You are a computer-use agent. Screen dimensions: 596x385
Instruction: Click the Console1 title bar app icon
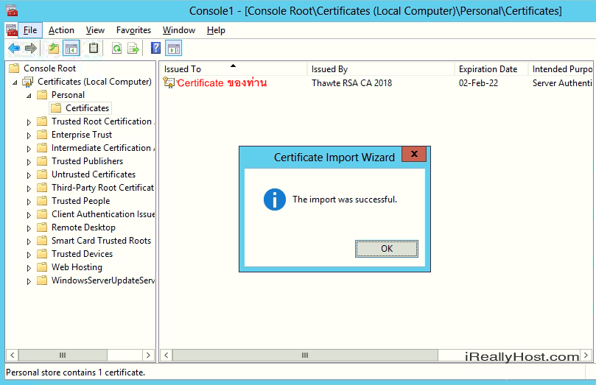pos(12,10)
